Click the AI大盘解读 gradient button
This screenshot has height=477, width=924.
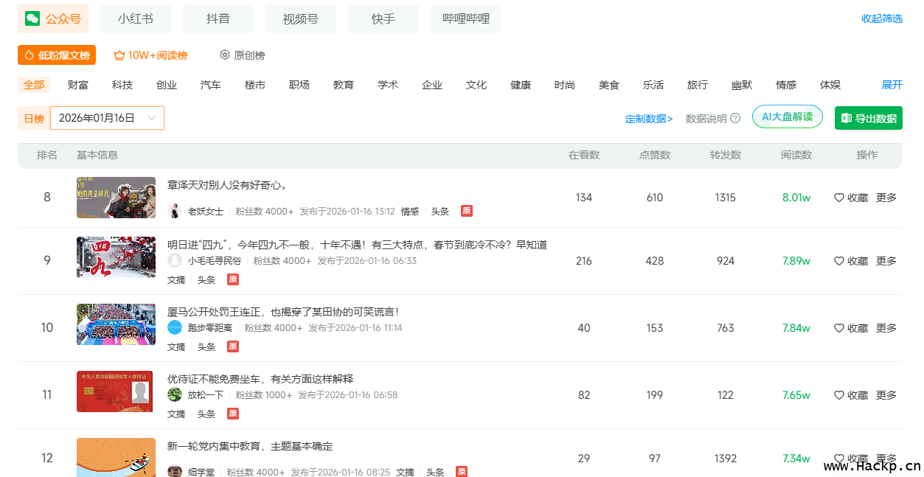787,116
